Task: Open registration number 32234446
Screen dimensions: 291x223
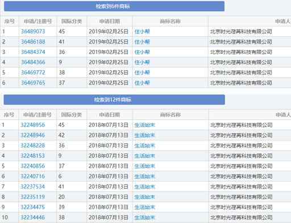Action: click(32, 217)
